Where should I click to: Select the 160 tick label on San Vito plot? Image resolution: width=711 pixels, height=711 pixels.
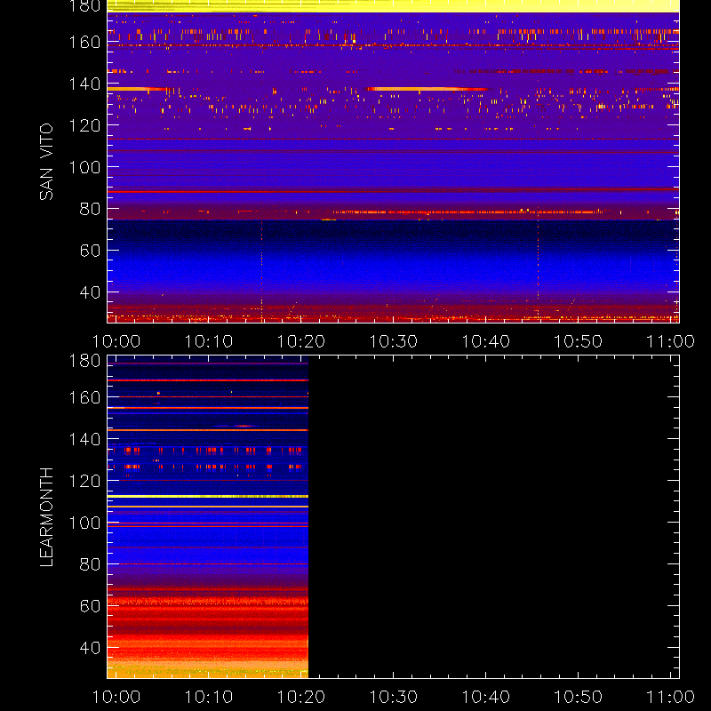pos(84,42)
